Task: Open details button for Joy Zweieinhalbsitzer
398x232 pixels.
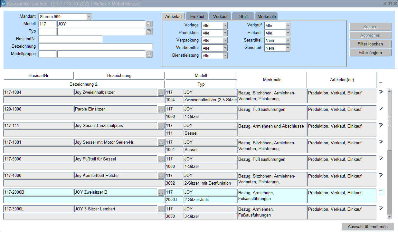Action: click(161, 92)
